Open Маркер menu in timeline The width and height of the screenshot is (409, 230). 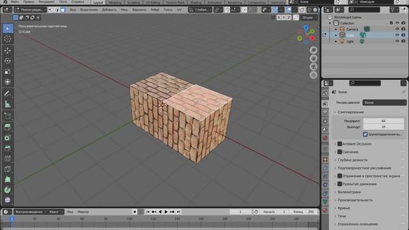tap(83, 211)
